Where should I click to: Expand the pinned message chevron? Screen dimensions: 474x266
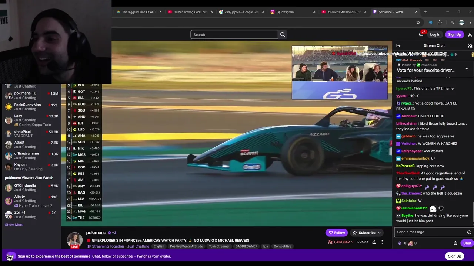(x=467, y=69)
